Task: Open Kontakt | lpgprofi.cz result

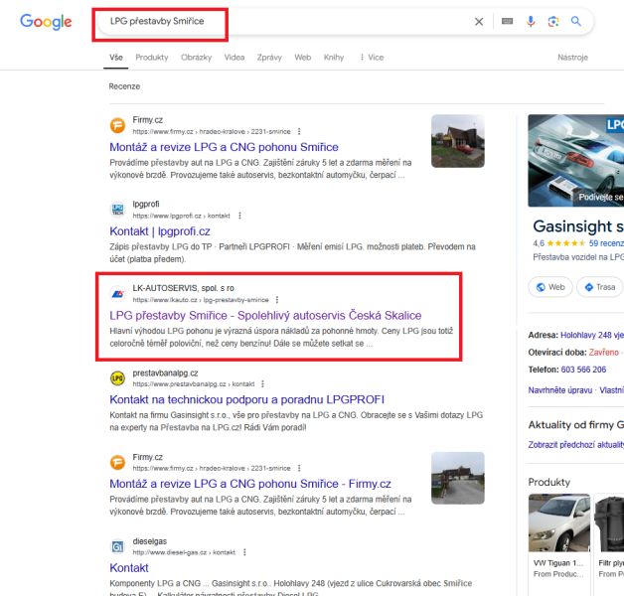Action: pyautogui.click(x=160, y=231)
